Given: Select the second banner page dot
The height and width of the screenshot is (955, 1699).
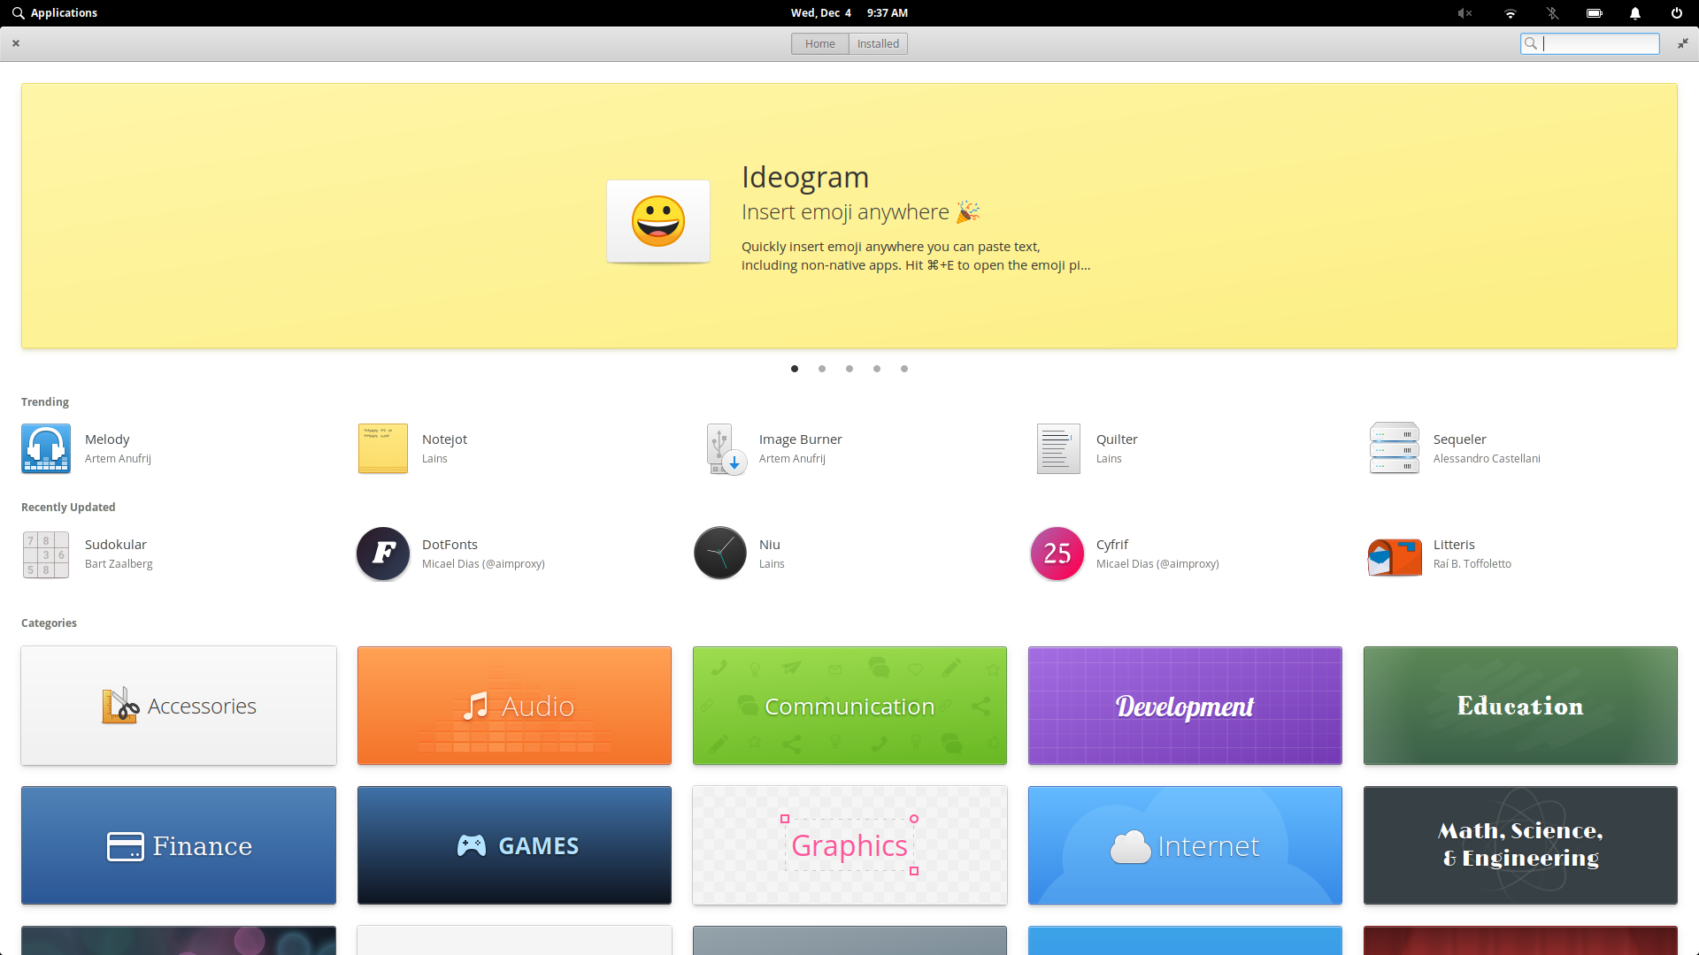Looking at the screenshot, I should click(x=822, y=369).
